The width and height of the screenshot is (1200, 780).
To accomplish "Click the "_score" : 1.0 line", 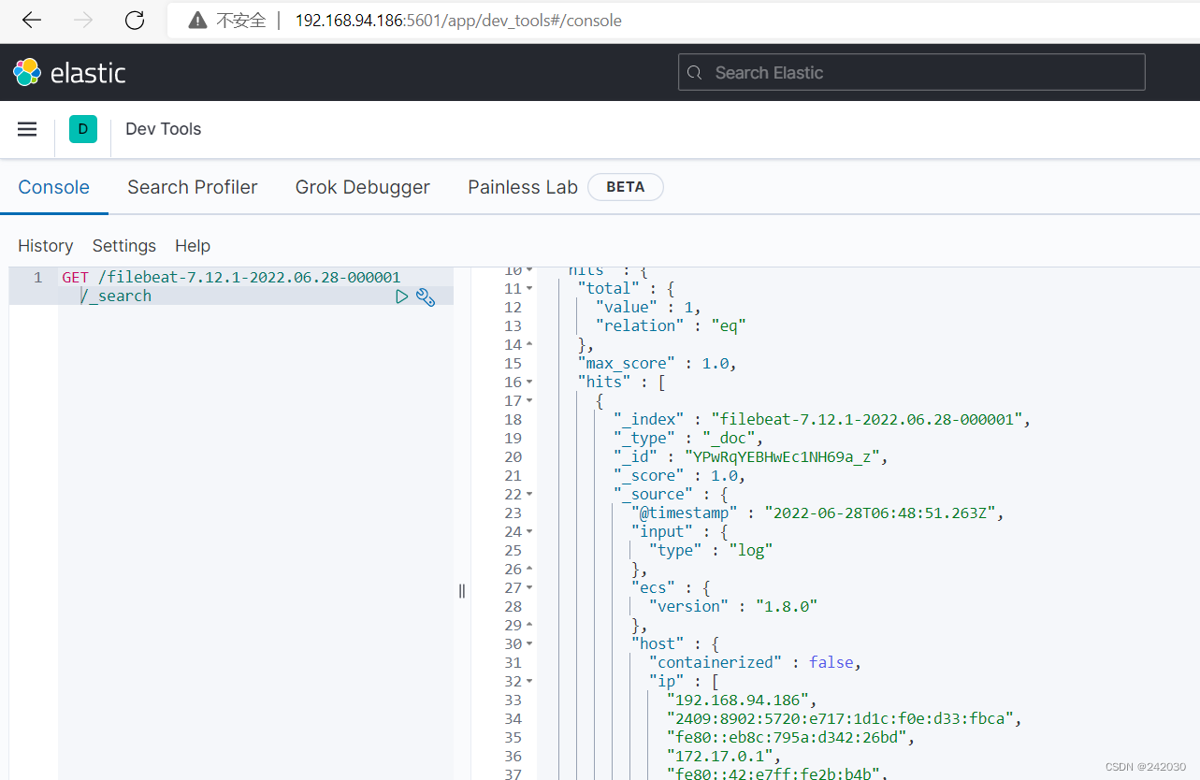I will pos(680,475).
